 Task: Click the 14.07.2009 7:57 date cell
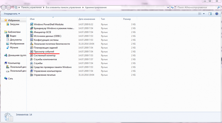click(86, 60)
